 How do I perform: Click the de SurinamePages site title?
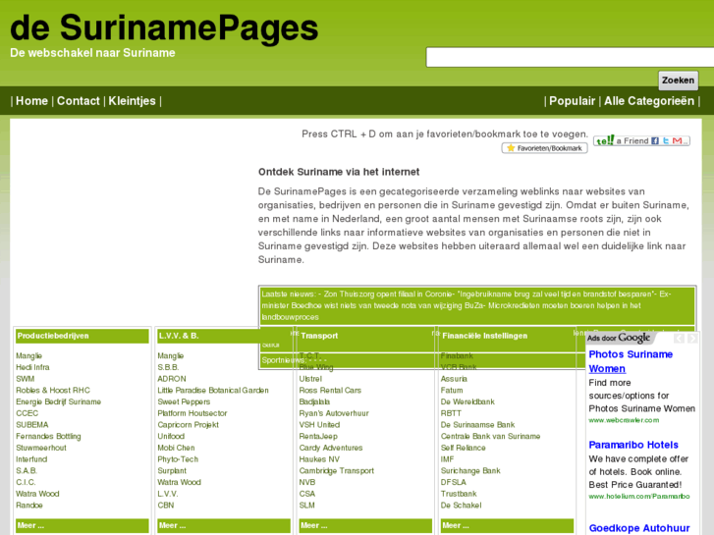[164, 27]
